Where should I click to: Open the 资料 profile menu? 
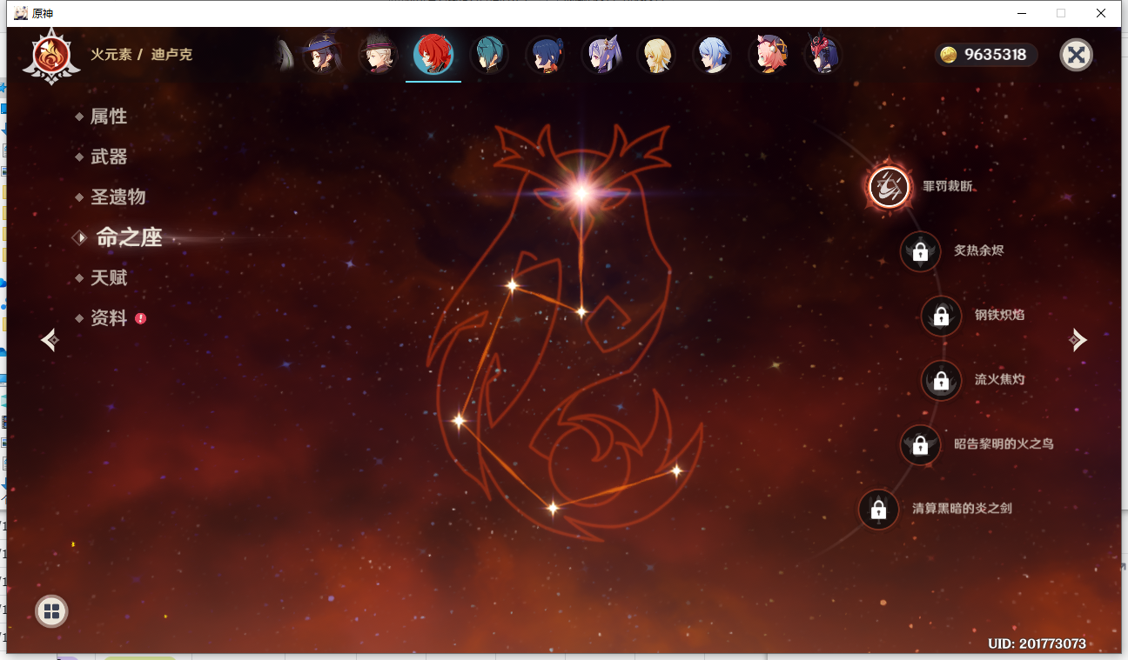[110, 318]
